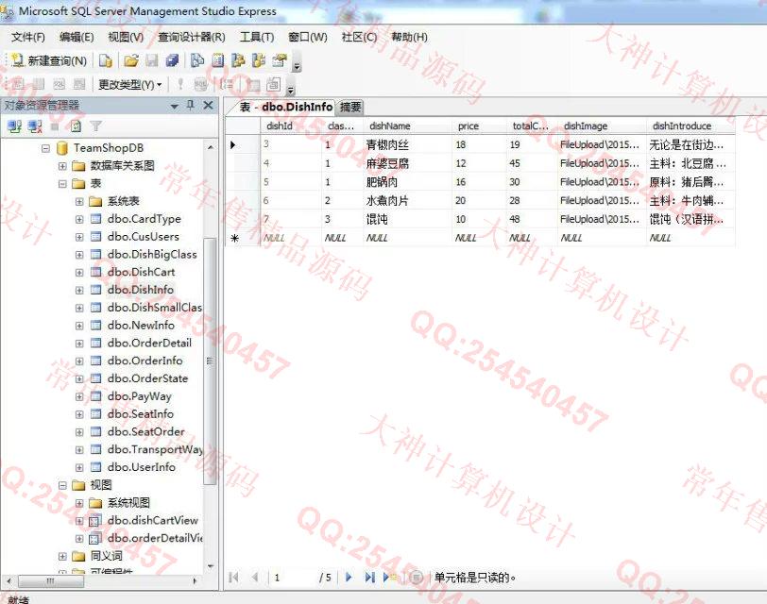767x604 pixels.
Task: Select the row header for the new NULL row
Action: pyautogui.click(x=243, y=238)
